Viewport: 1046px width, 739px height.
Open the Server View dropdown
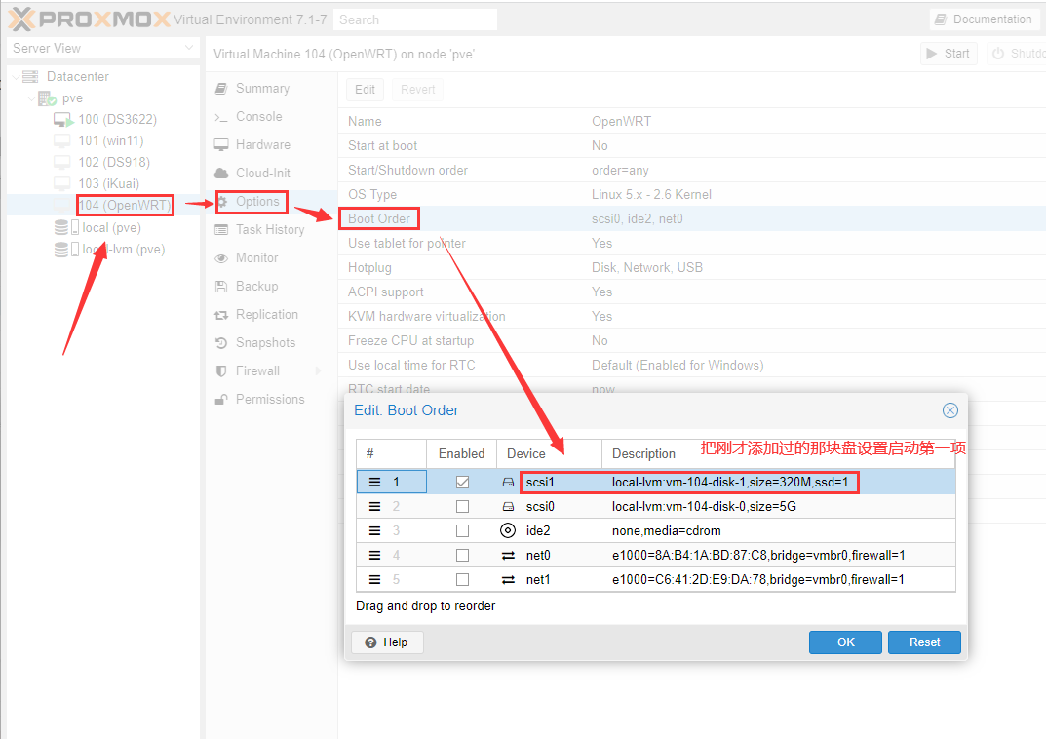(x=188, y=49)
